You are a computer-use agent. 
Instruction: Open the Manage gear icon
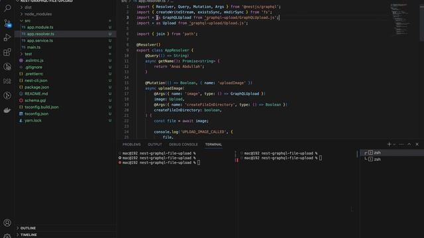[7, 235]
